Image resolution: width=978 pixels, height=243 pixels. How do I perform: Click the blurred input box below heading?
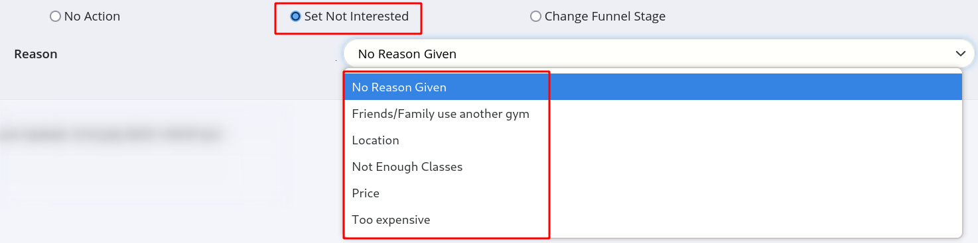click(139, 169)
